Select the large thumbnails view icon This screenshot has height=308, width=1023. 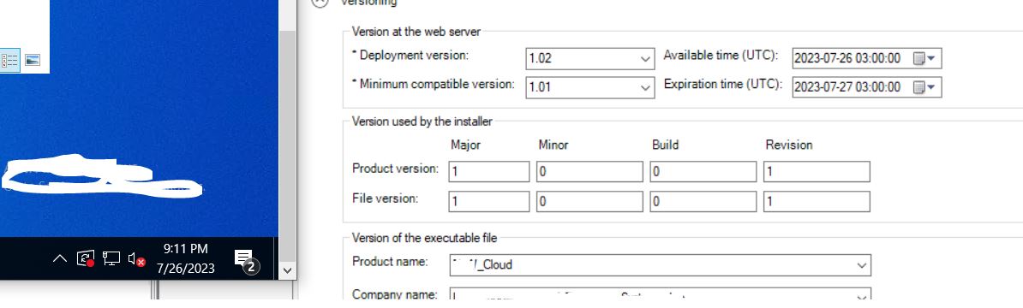[x=33, y=60]
